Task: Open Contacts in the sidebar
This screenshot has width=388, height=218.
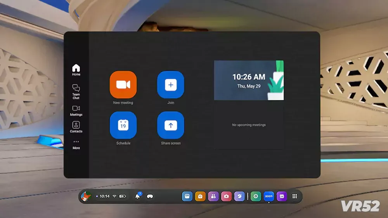Action: 76,127
